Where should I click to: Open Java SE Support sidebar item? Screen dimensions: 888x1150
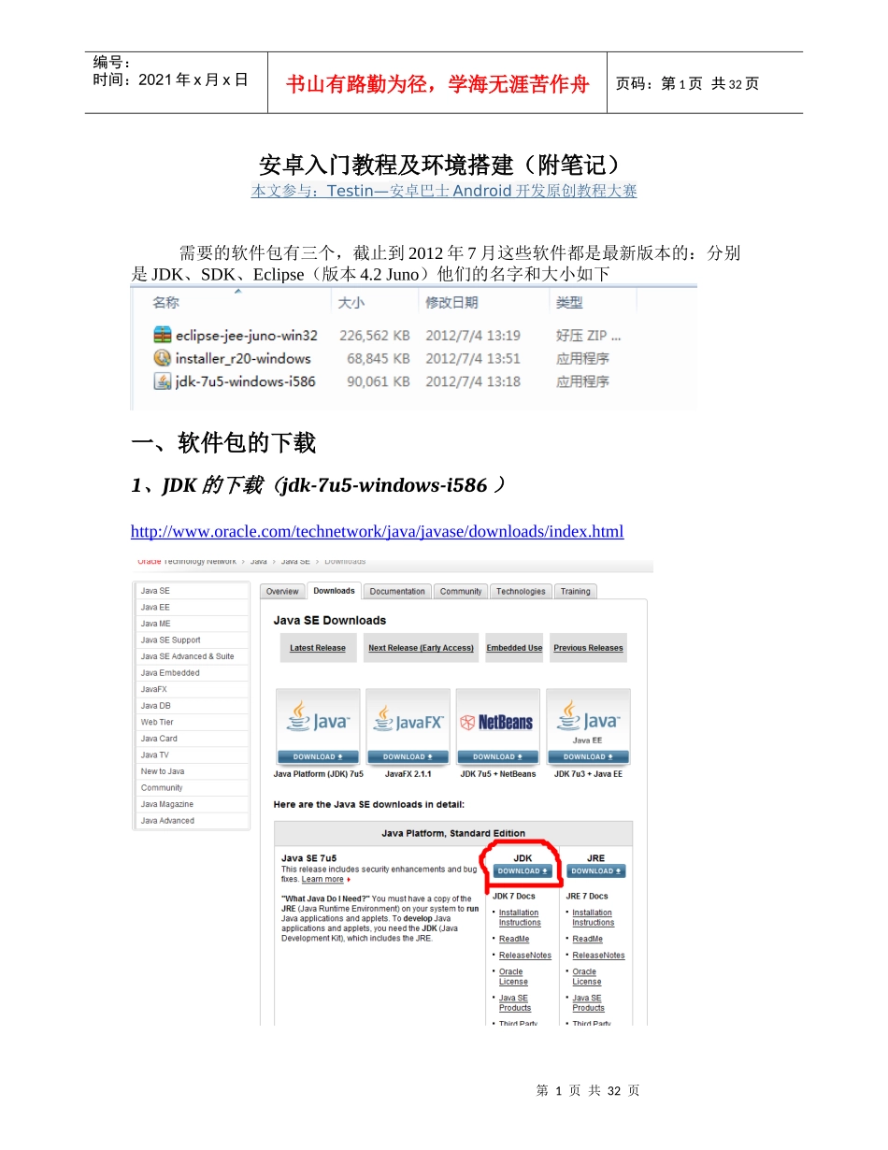click(192, 640)
